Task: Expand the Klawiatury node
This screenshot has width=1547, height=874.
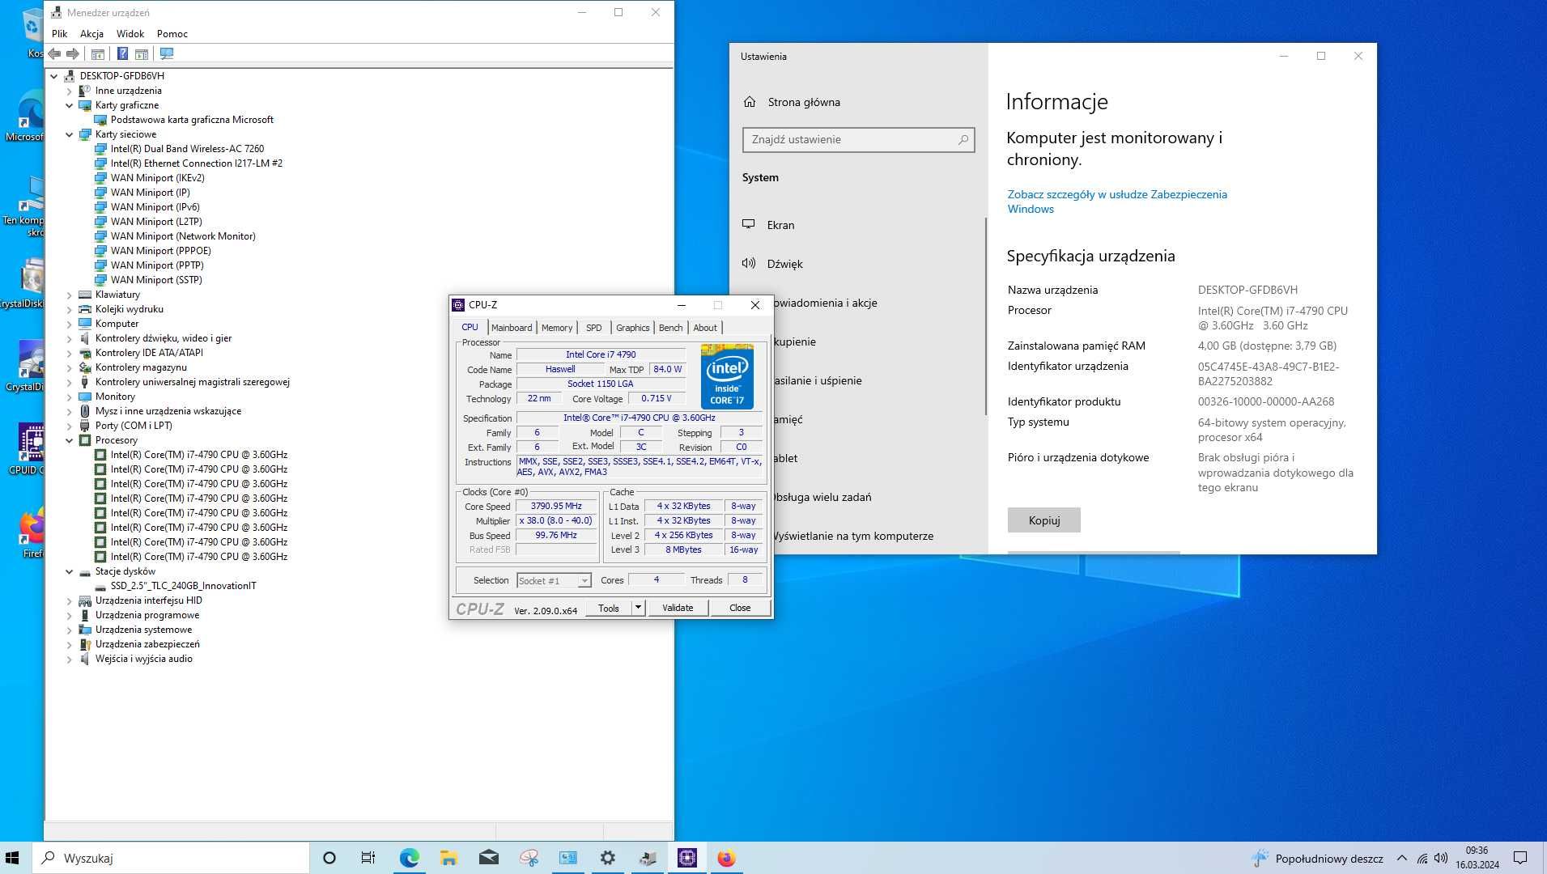Action: (70, 295)
